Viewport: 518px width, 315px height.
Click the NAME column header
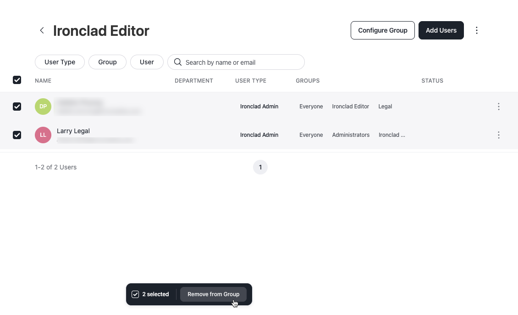click(43, 81)
